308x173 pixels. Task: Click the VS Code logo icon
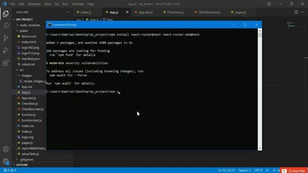tap(4, 4)
